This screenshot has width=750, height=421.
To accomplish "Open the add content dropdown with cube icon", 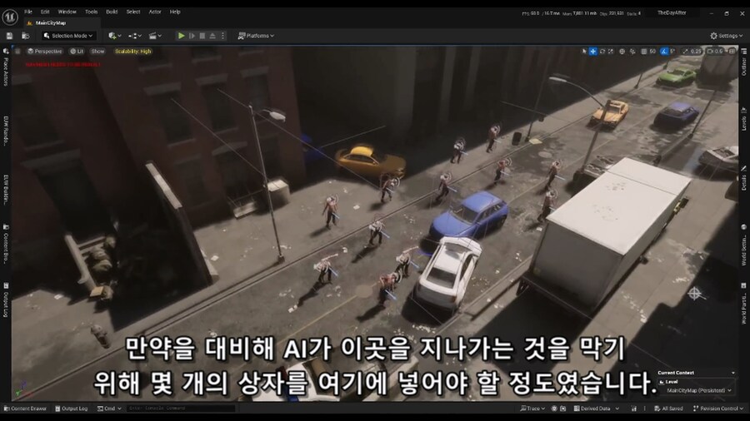I will pos(114,36).
